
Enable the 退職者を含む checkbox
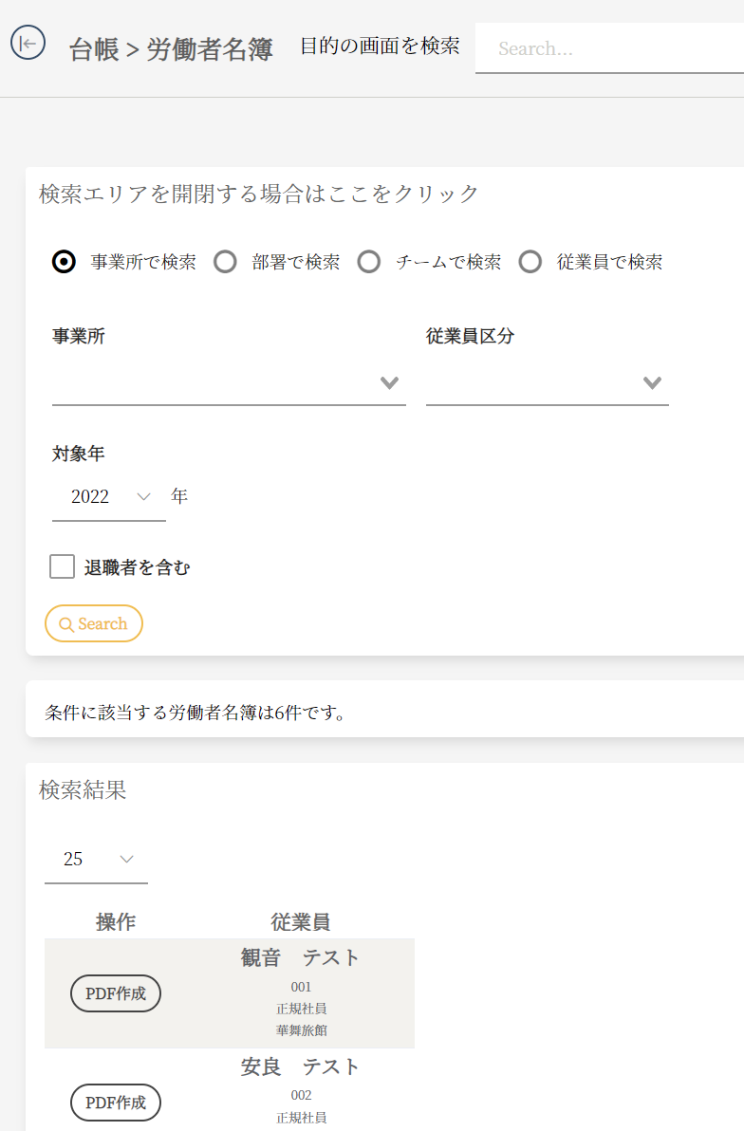tap(63, 567)
